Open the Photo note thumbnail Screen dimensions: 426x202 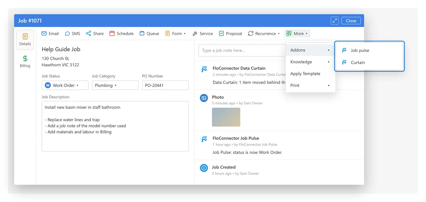tap(226, 117)
